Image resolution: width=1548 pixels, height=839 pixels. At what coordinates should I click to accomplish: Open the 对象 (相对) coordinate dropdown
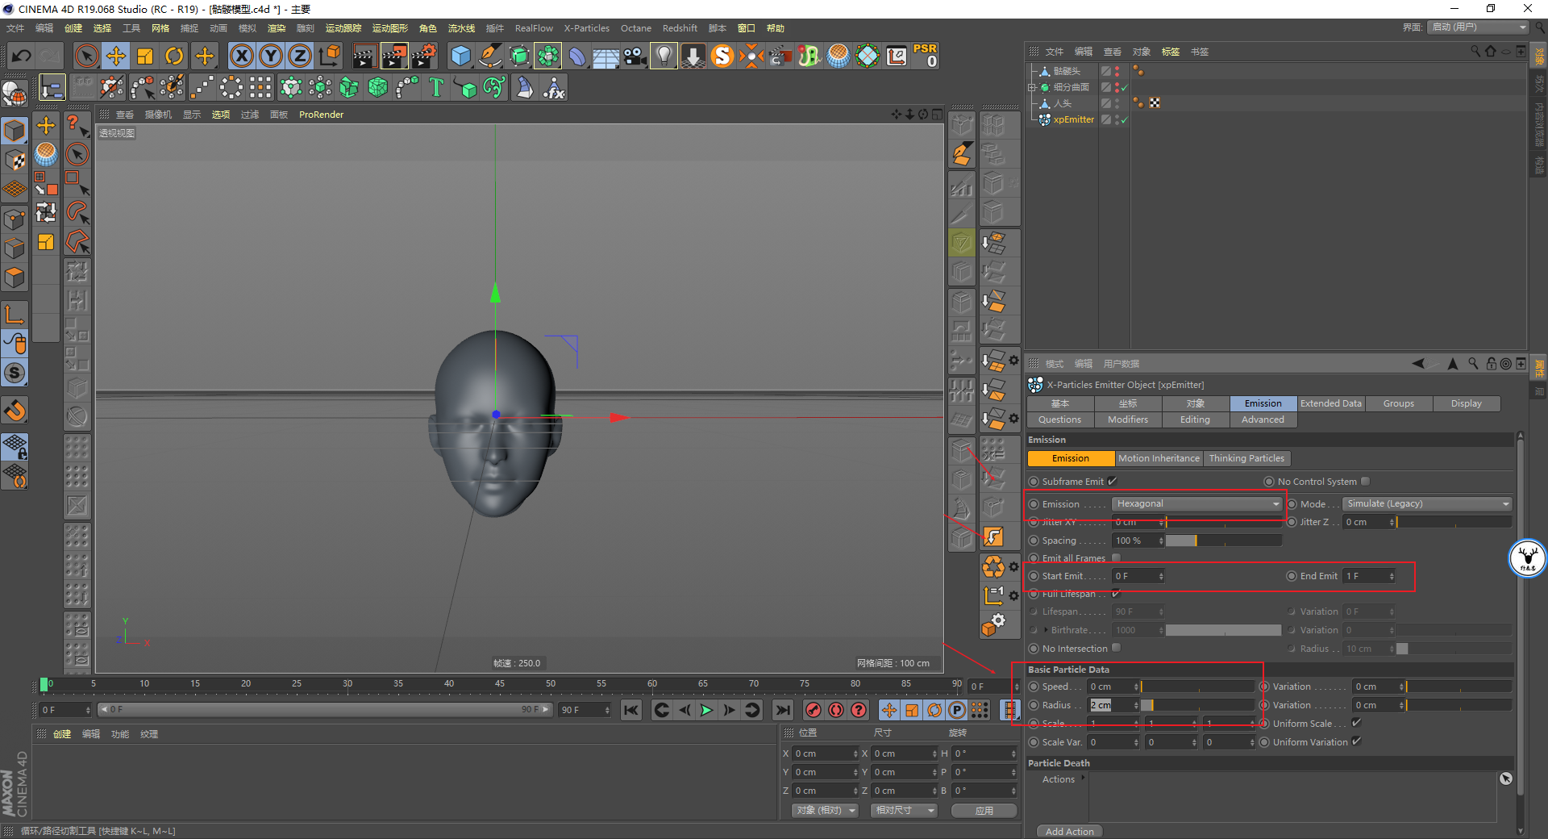[825, 810]
